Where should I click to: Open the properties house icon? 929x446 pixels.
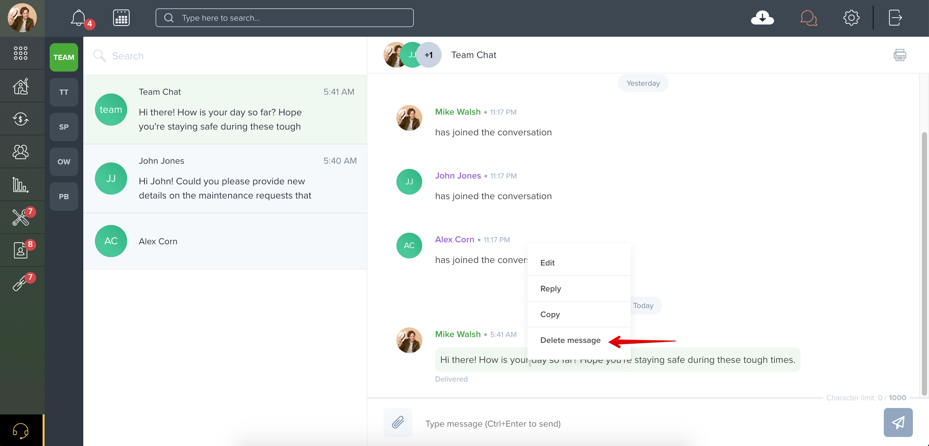[21, 86]
